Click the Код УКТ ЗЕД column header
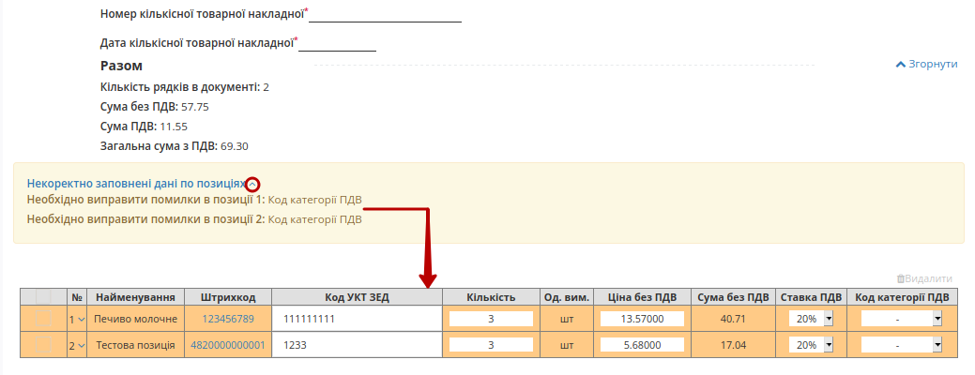 pyautogui.click(x=357, y=297)
